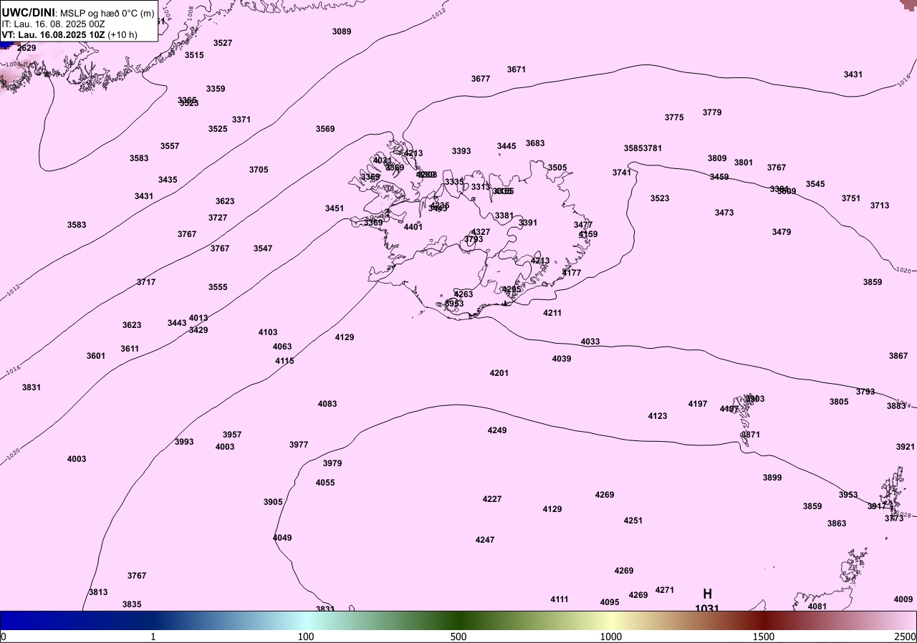Click the 3527 height label
The width and height of the screenshot is (917, 643).
coord(223,43)
